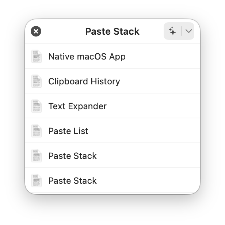
Task: Pick the upper Paste Stack list label
Action: (x=72, y=156)
